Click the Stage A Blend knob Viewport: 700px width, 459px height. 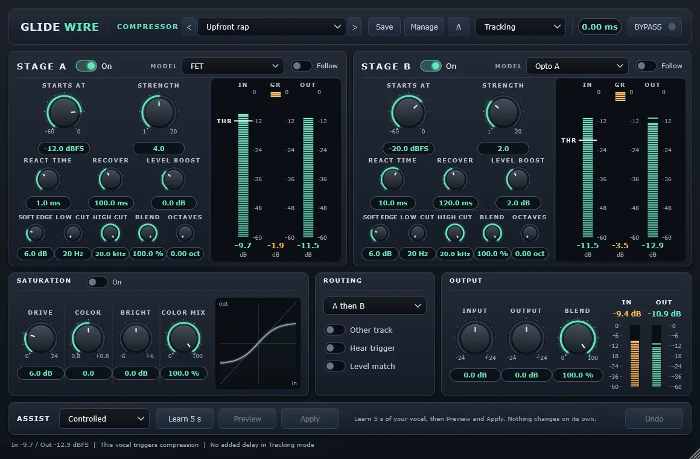click(x=148, y=233)
